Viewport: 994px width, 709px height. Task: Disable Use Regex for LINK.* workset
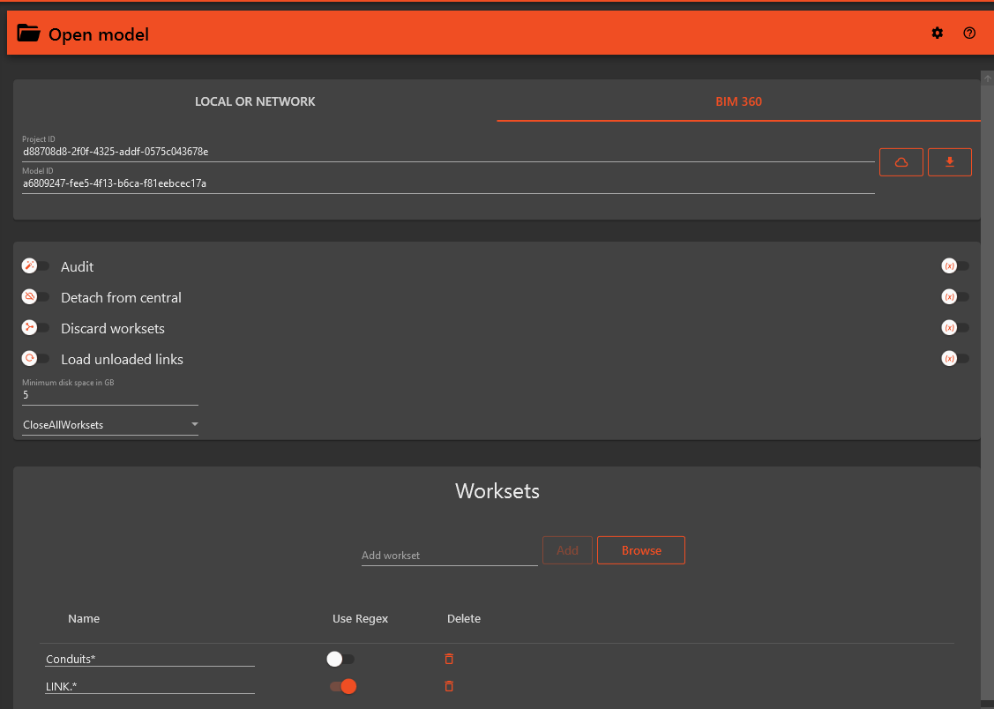click(x=342, y=686)
